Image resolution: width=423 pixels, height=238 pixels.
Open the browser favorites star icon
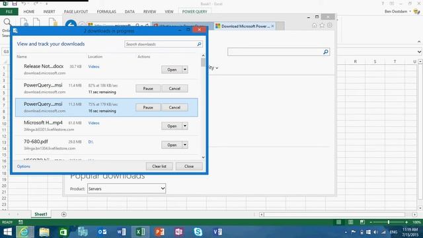pos(322,25)
